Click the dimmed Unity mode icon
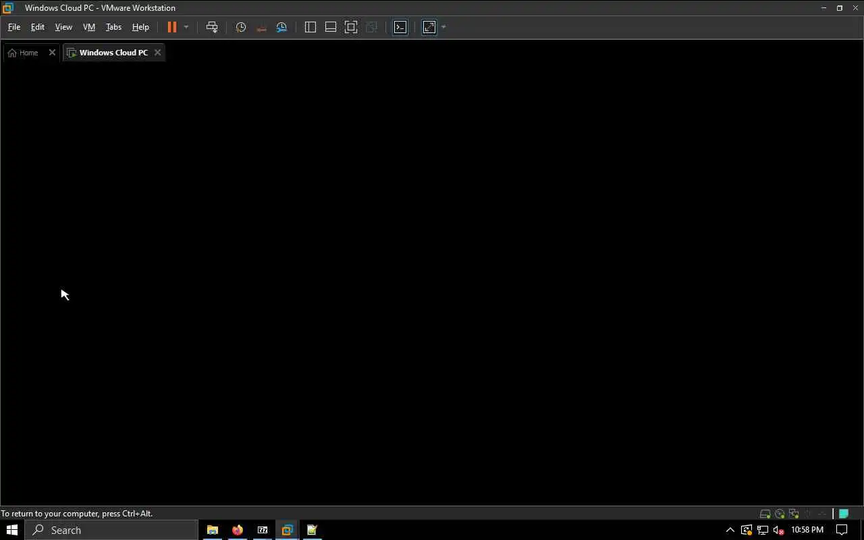Image resolution: width=864 pixels, height=540 pixels. click(x=371, y=27)
